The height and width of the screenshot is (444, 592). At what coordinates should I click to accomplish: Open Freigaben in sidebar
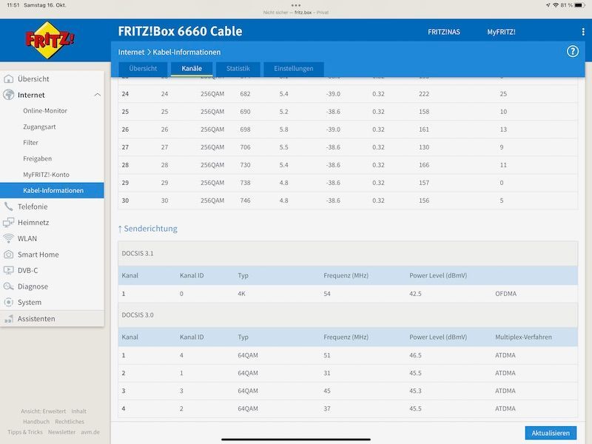click(x=38, y=158)
